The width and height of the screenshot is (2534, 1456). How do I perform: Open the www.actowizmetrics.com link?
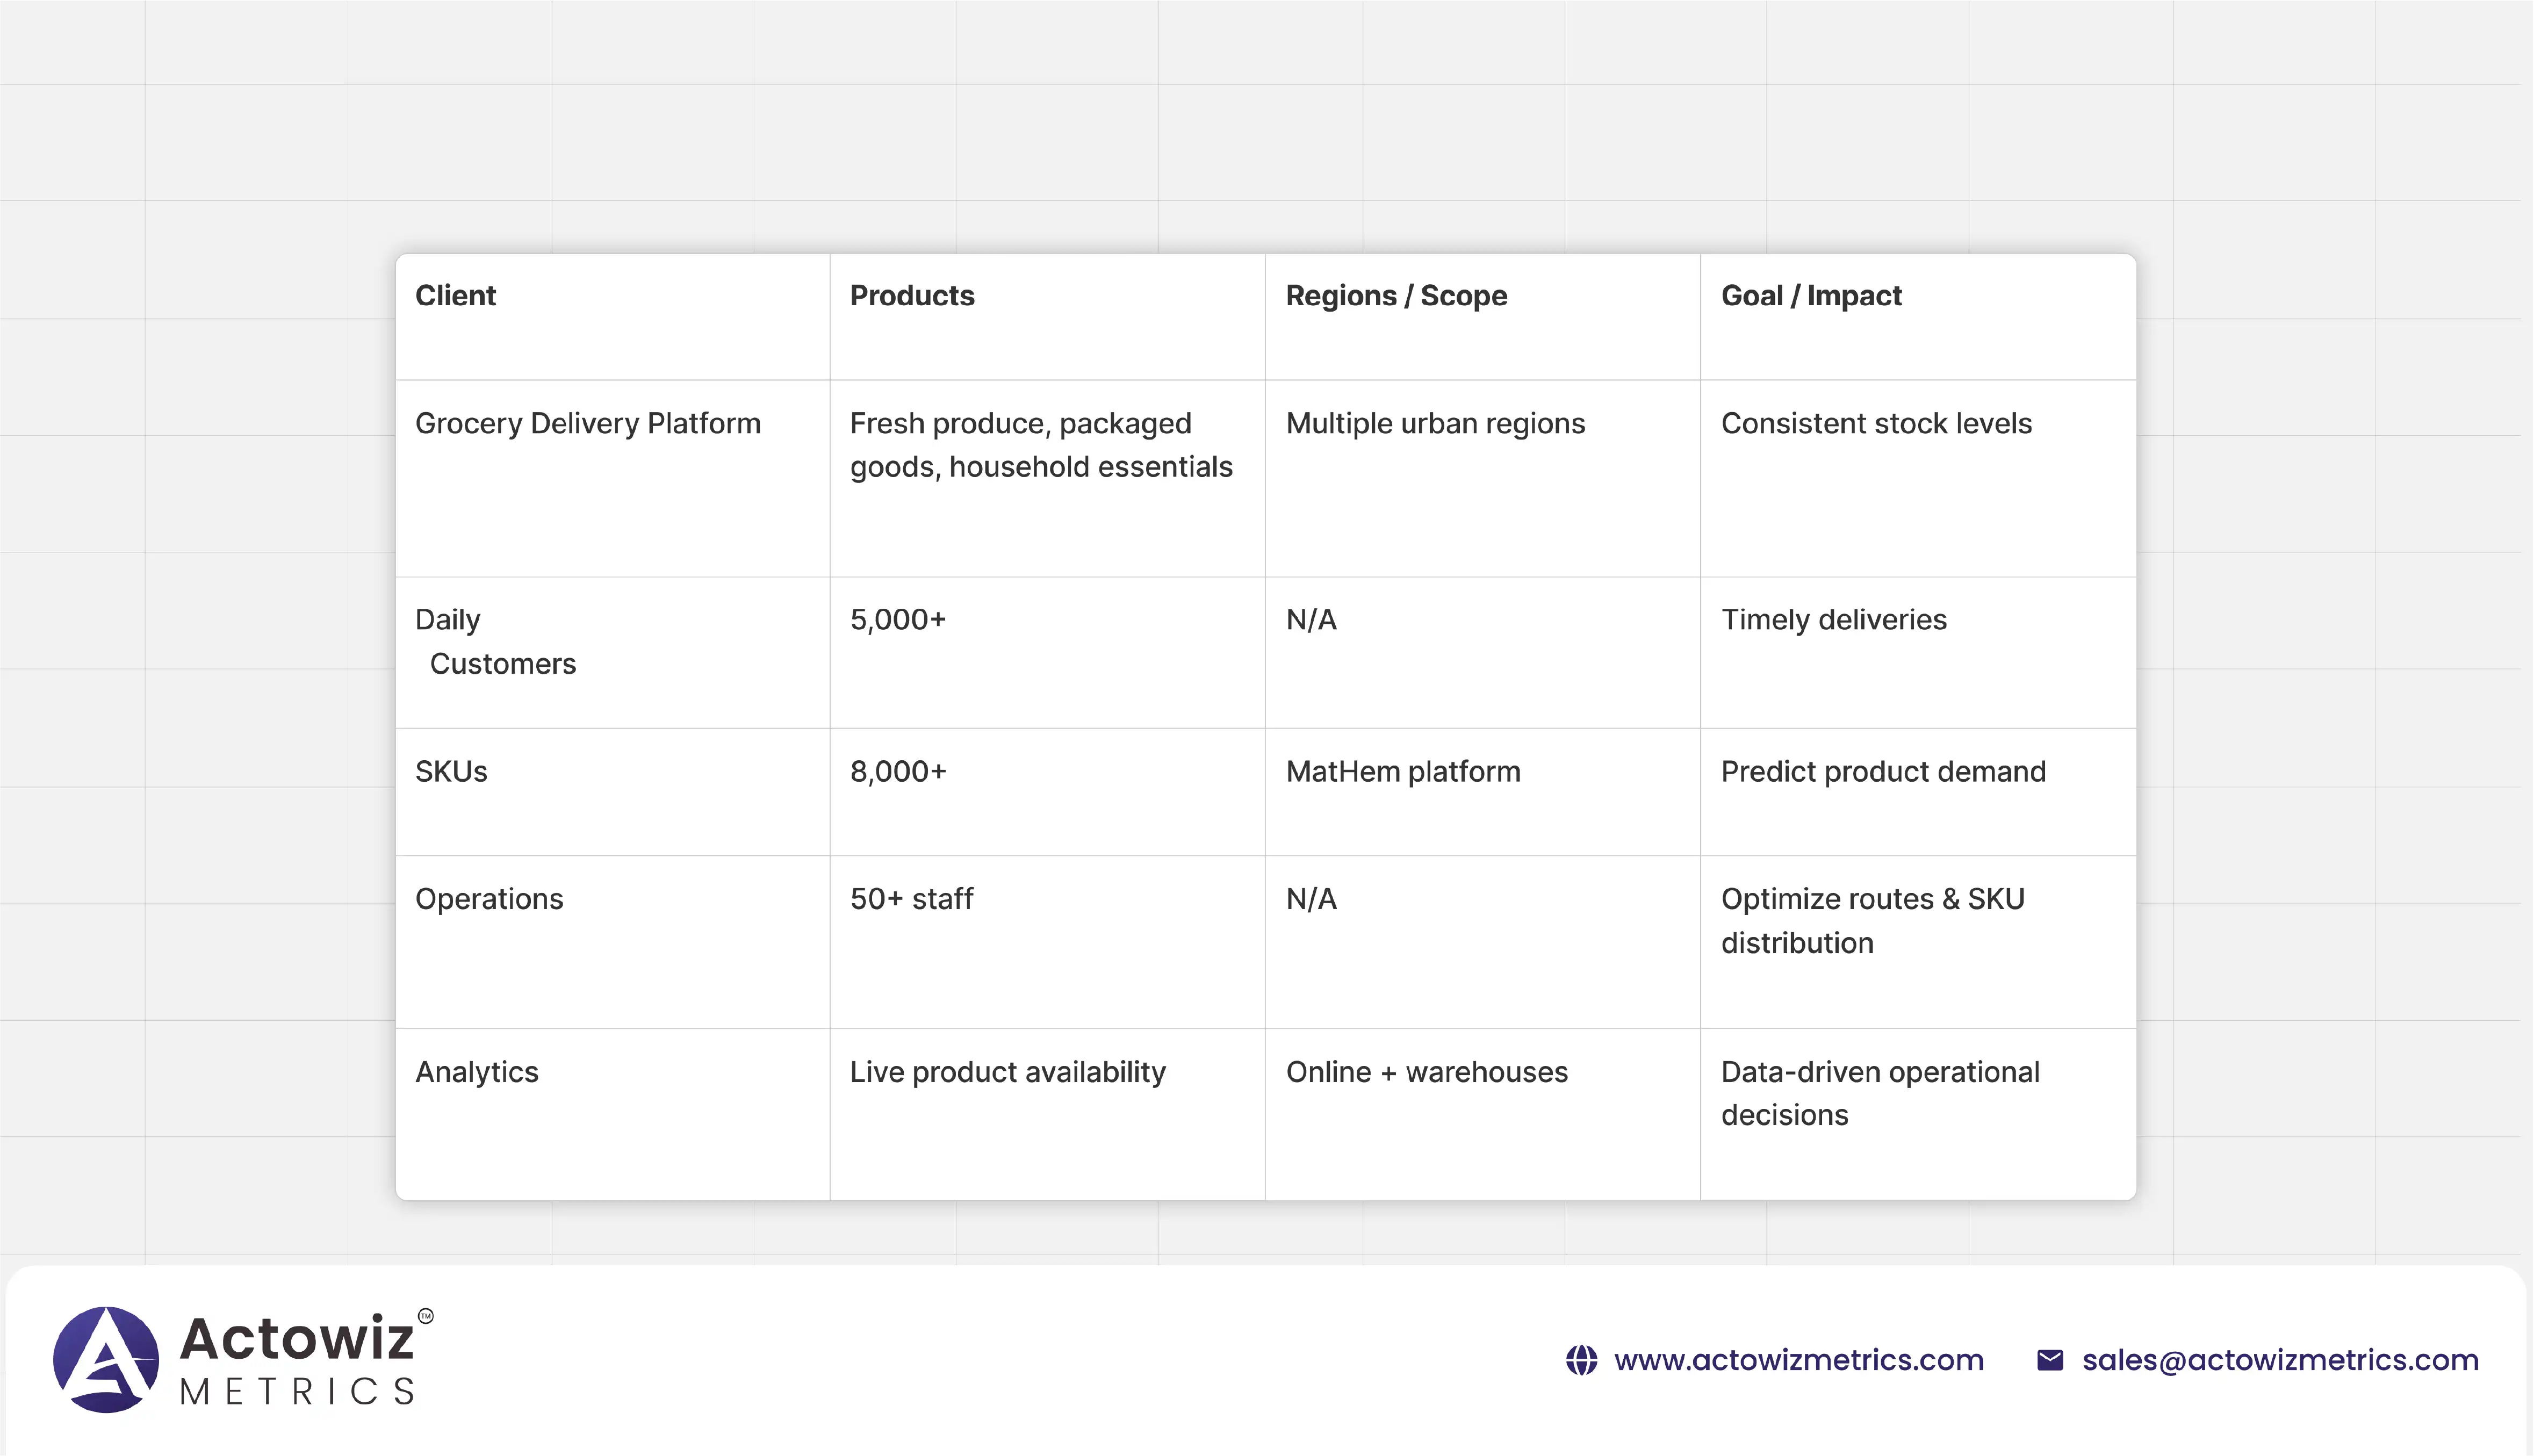tap(1798, 1360)
